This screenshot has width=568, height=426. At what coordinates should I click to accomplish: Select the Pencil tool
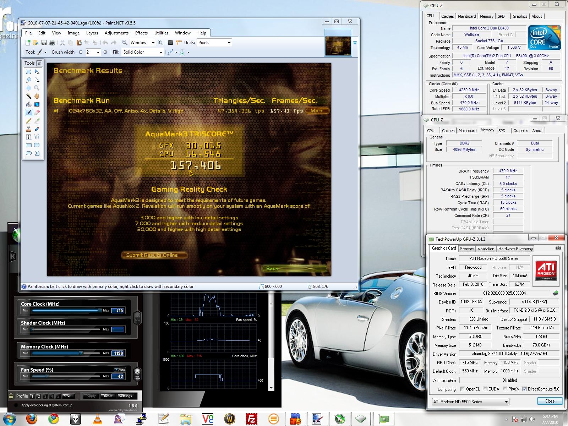click(29, 121)
